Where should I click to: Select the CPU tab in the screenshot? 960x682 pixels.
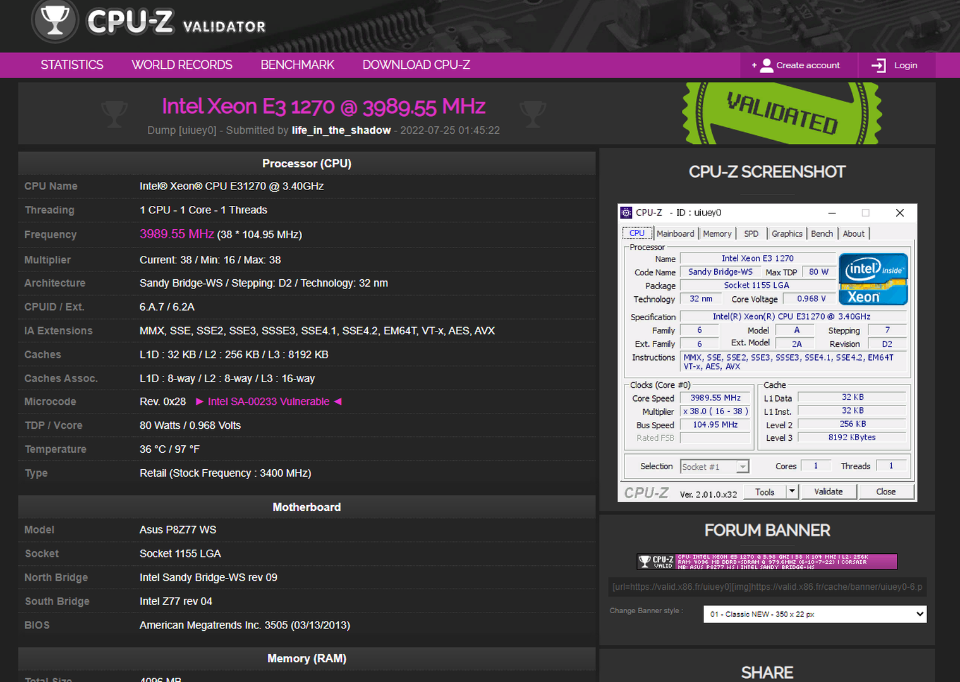point(637,233)
